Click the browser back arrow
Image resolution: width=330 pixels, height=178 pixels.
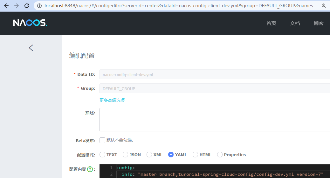tap(6, 6)
